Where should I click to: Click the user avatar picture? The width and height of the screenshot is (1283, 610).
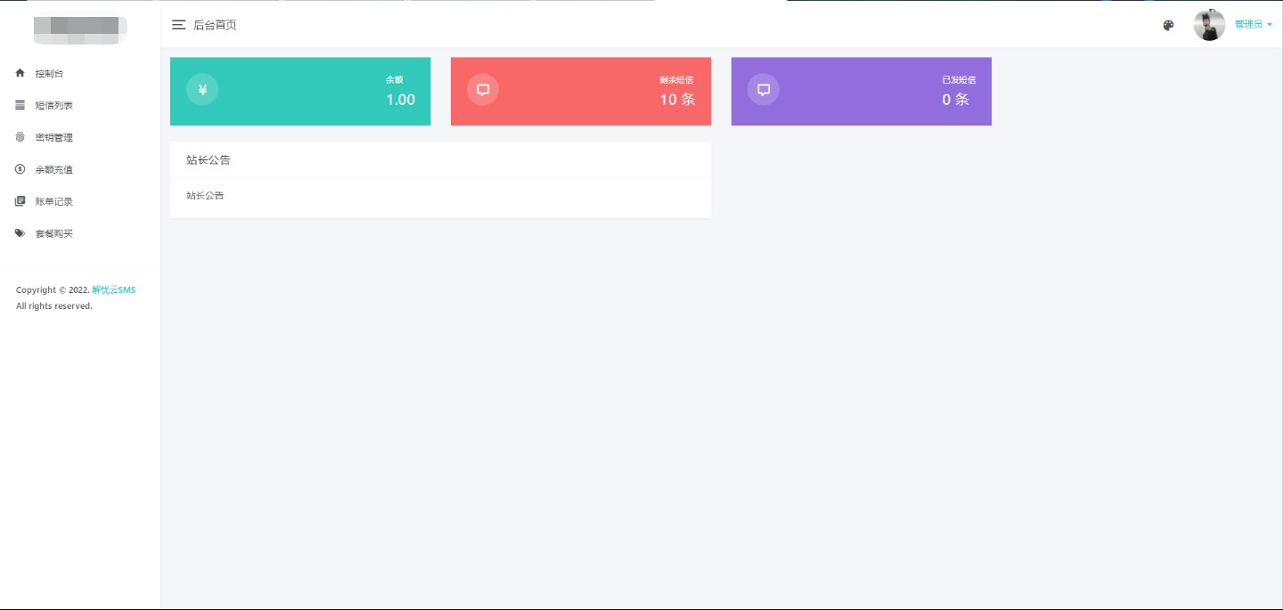pyautogui.click(x=1209, y=25)
